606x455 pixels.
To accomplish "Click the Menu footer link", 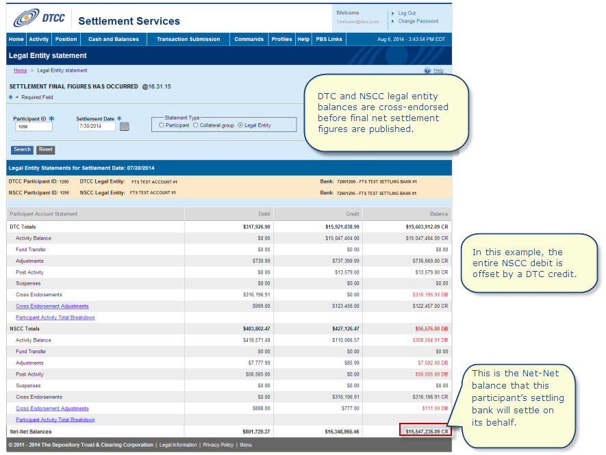I will click(245, 445).
